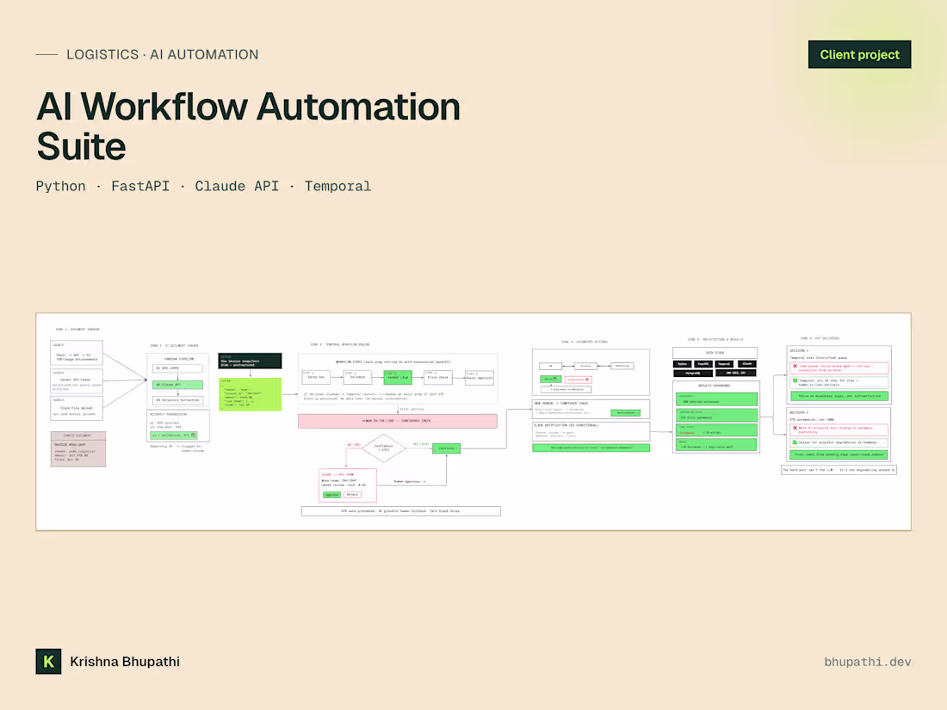Click the Step 4 Price Check box
947x710 pixels.
point(438,377)
